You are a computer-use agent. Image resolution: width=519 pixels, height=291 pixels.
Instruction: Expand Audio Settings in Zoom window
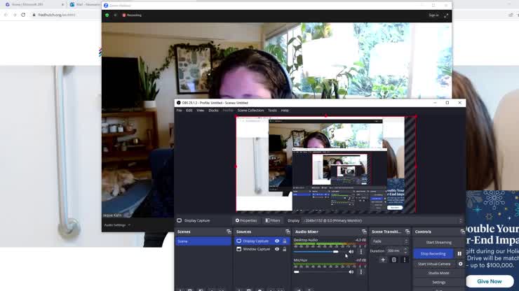coord(117,225)
